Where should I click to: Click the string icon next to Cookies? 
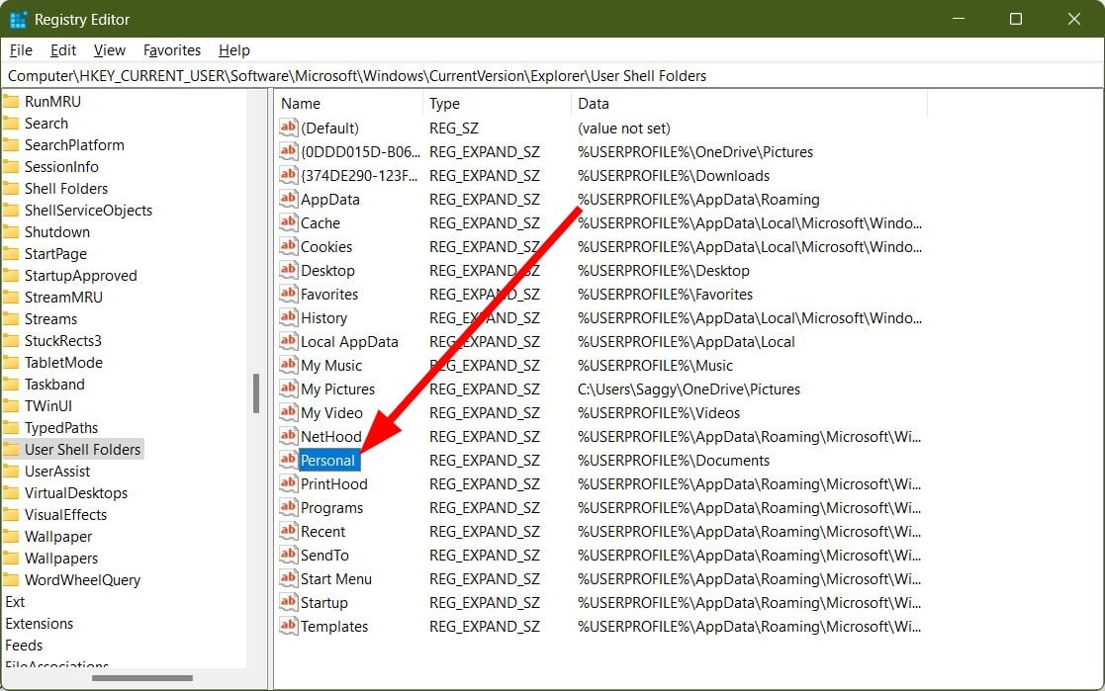point(288,246)
